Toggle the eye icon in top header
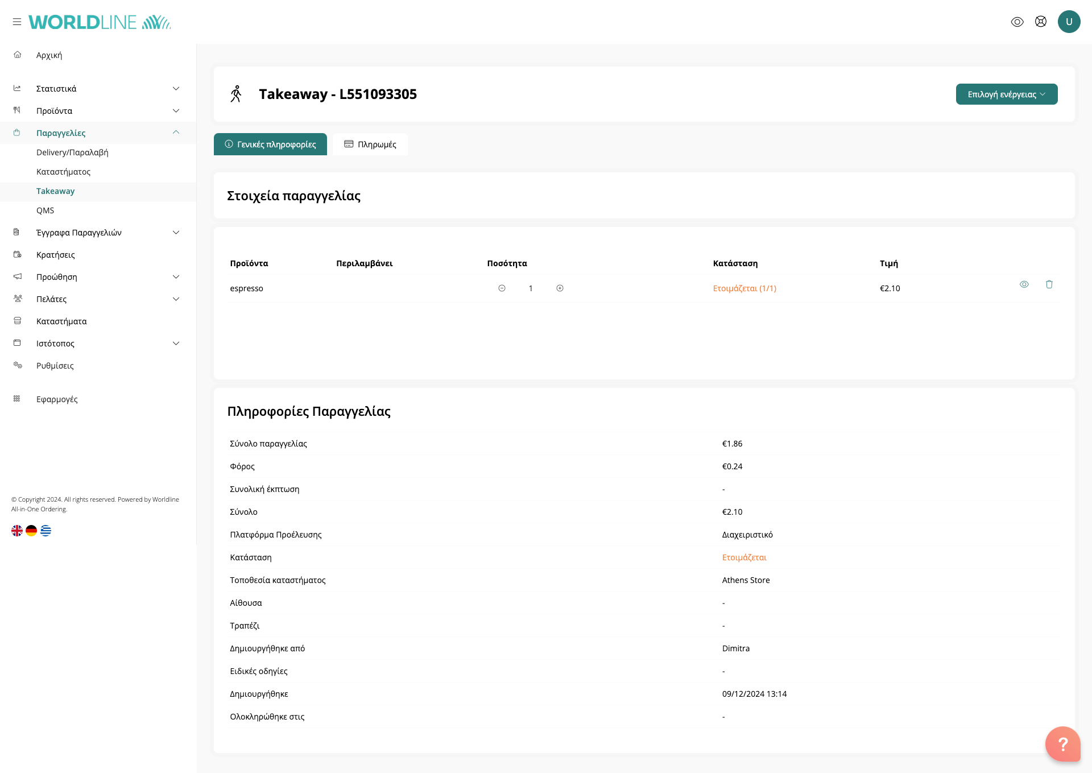 point(1017,22)
